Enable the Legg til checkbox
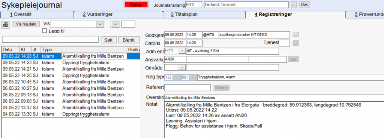 [x=44, y=31]
